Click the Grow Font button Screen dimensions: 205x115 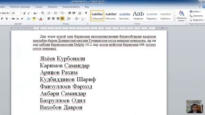coord(24,13)
